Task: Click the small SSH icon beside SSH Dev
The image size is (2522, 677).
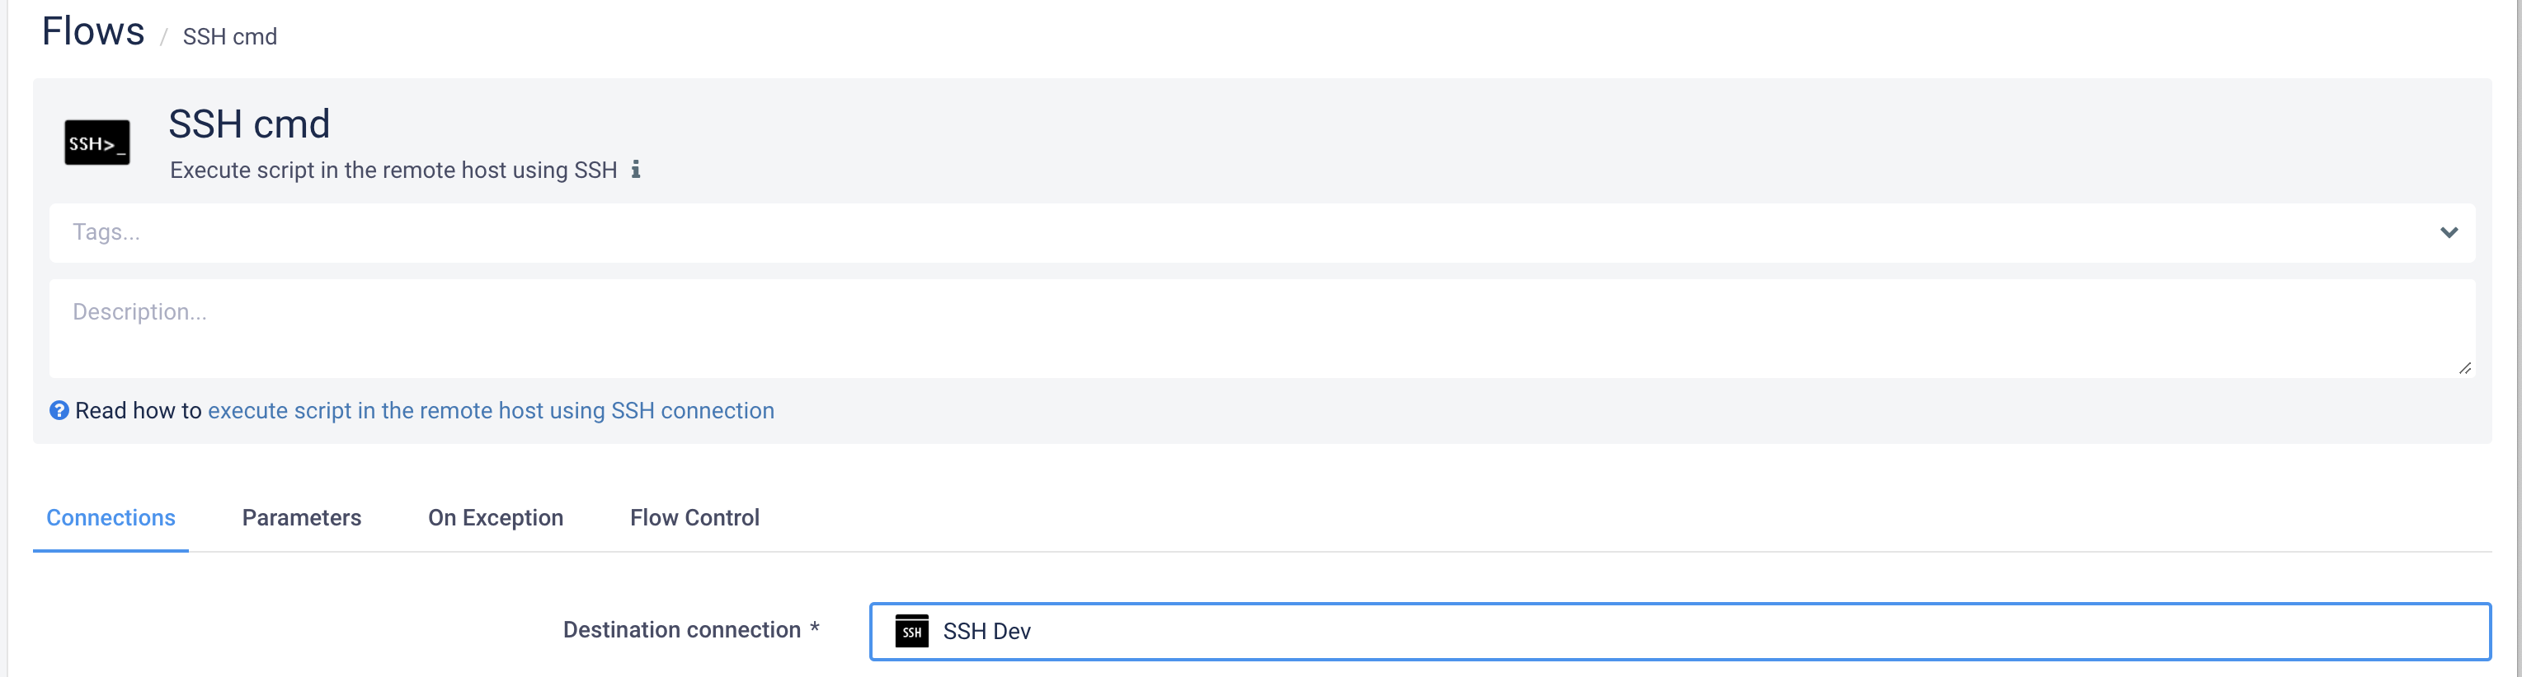Action: [911, 632]
